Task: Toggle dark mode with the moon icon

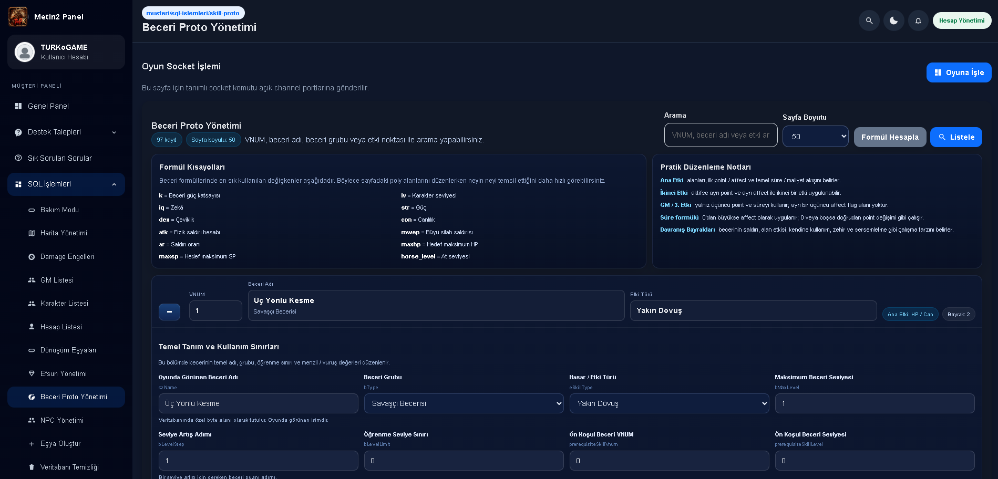Action: [894, 20]
